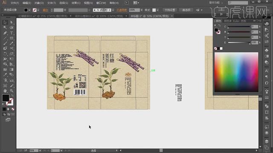This screenshot has width=273, height=153.
Task: Select the Zoom tool
Action: [x=12, y=91]
